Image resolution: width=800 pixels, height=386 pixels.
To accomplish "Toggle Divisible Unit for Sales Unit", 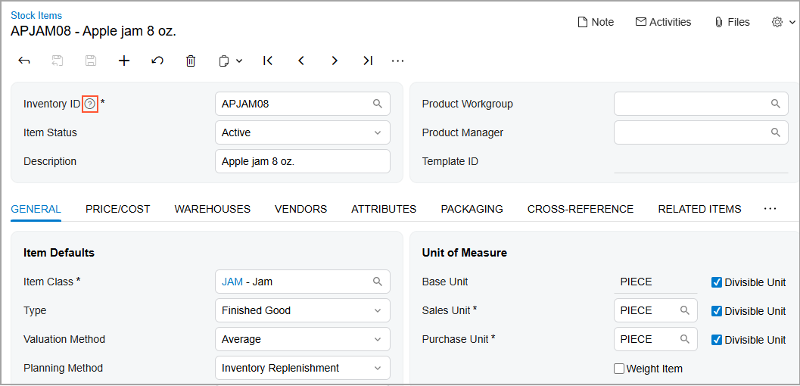I will (x=717, y=311).
